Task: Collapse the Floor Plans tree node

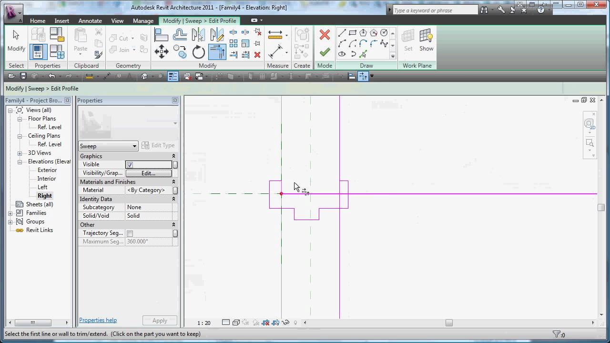Action: pyautogui.click(x=20, y=119)
